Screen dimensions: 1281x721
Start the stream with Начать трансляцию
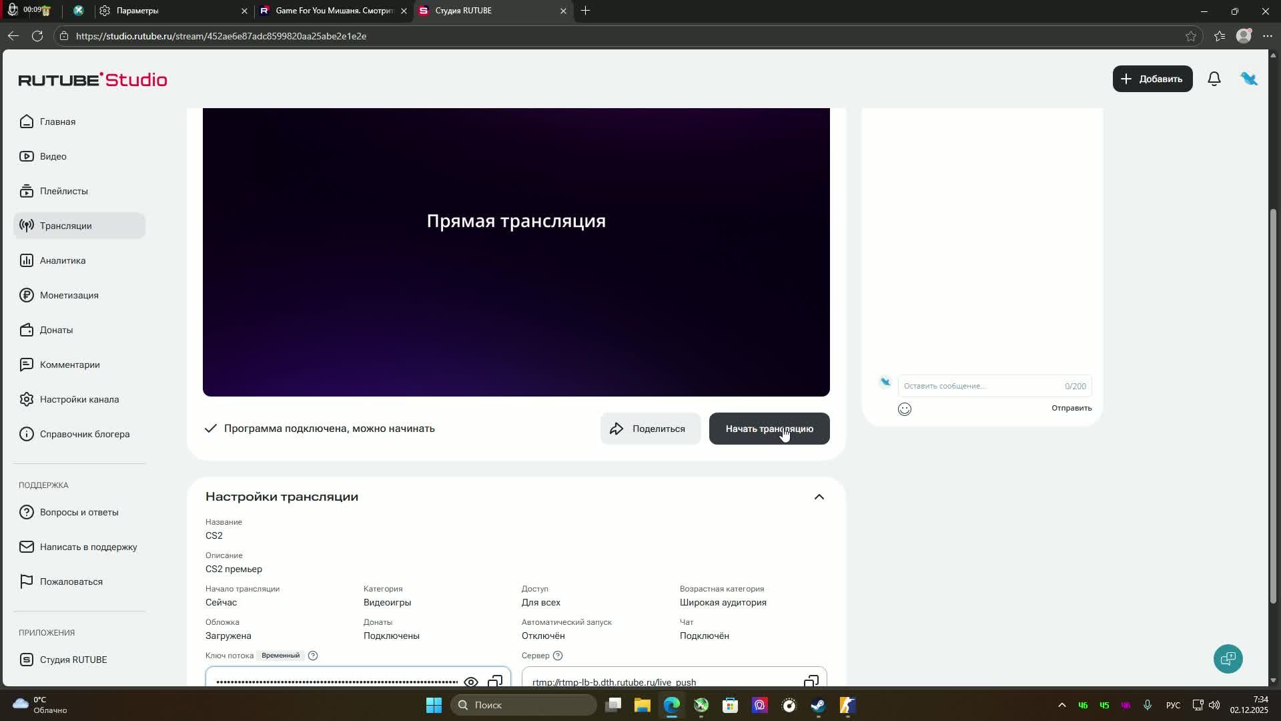tap(769, 429)
